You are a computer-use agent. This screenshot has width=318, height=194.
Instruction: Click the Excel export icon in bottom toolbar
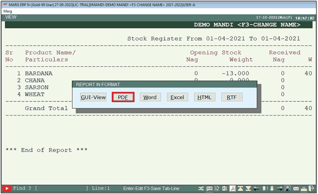(x=225, y=189)
